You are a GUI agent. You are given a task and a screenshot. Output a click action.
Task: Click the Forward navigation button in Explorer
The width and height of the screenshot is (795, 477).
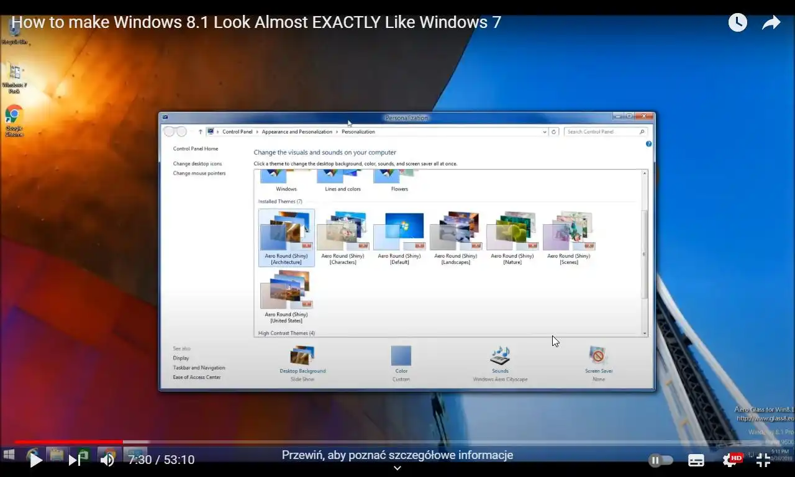pos(181,132)
